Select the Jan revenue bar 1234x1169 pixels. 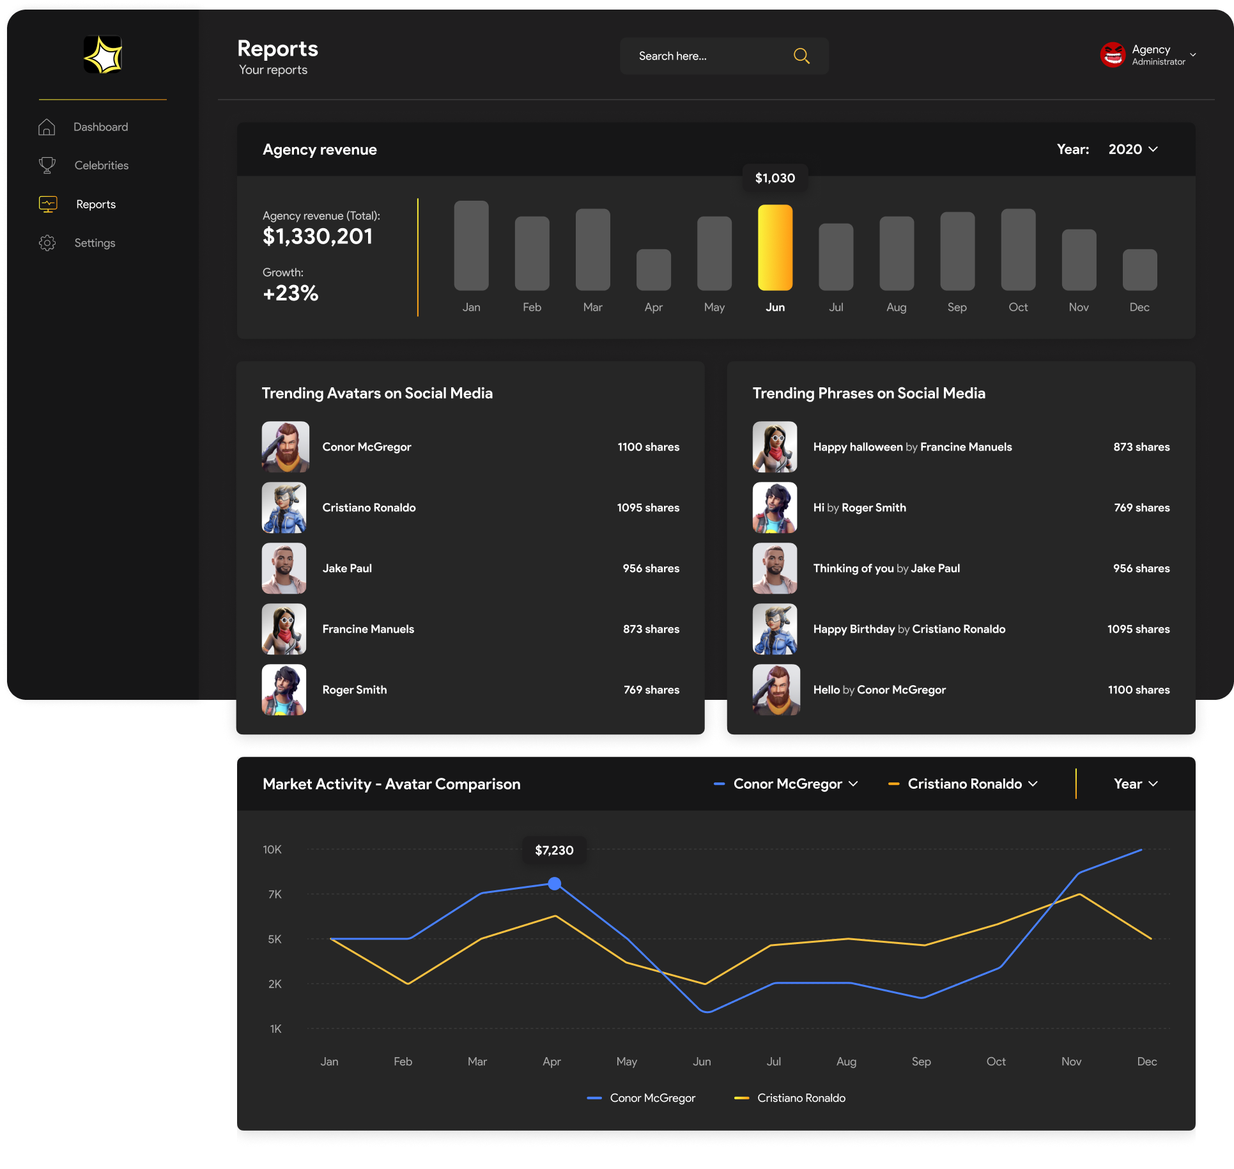[x=471, y=245]
